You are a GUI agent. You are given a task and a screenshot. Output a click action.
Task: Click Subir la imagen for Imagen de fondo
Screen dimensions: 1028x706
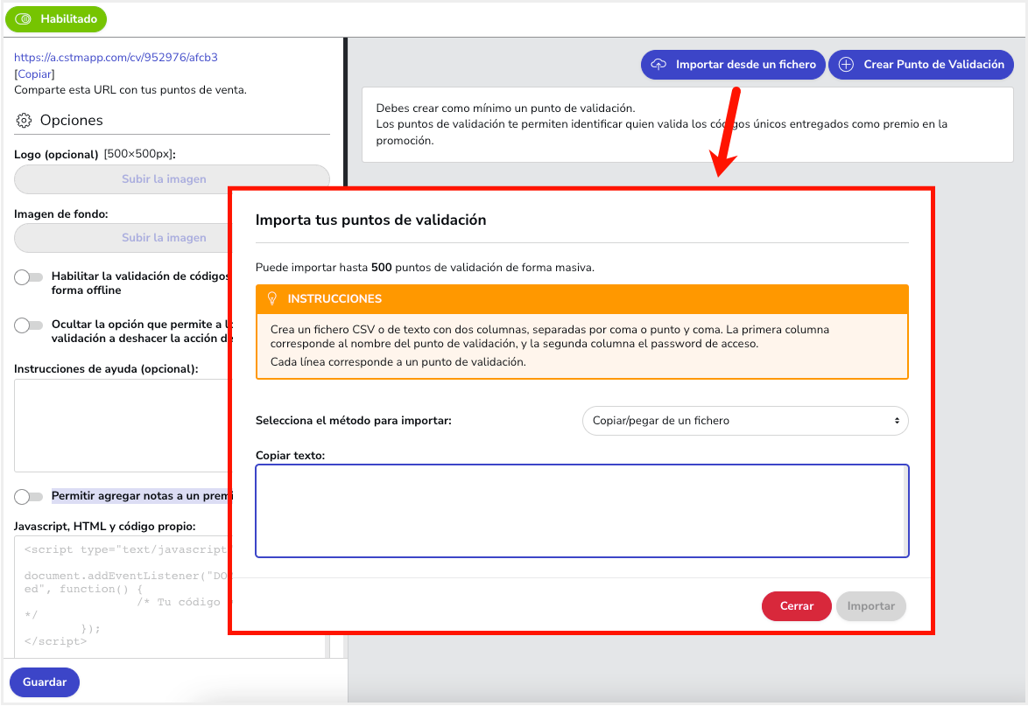pos(123,238)
